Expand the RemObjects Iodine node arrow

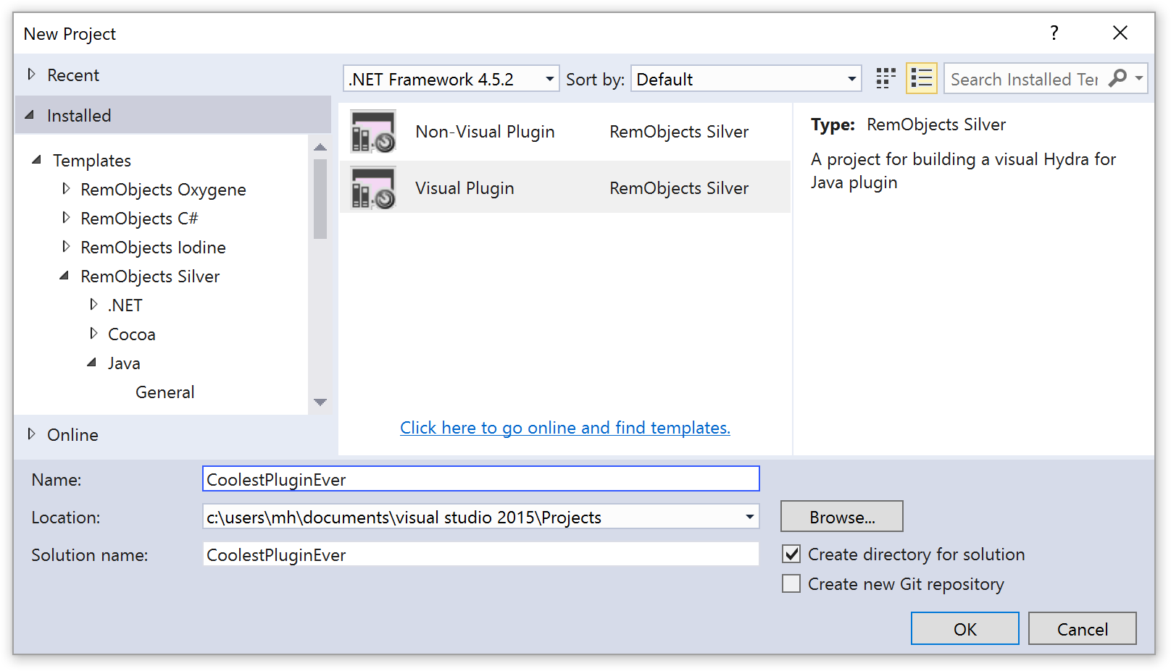point(66,247)
